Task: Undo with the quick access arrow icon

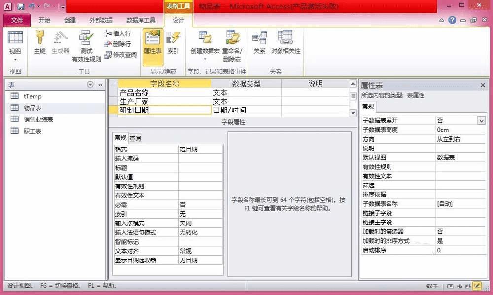Action: [32, 6]
